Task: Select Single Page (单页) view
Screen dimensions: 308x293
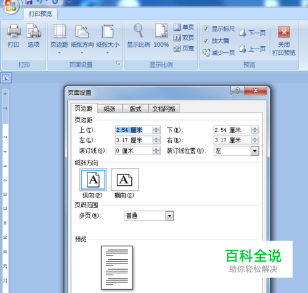Action: (184, 27)
